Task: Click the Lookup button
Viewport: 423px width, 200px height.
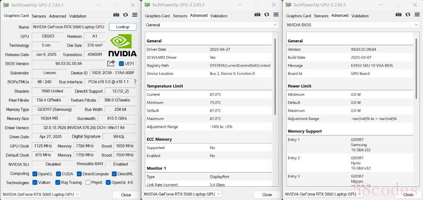Action: click(123, 27)
